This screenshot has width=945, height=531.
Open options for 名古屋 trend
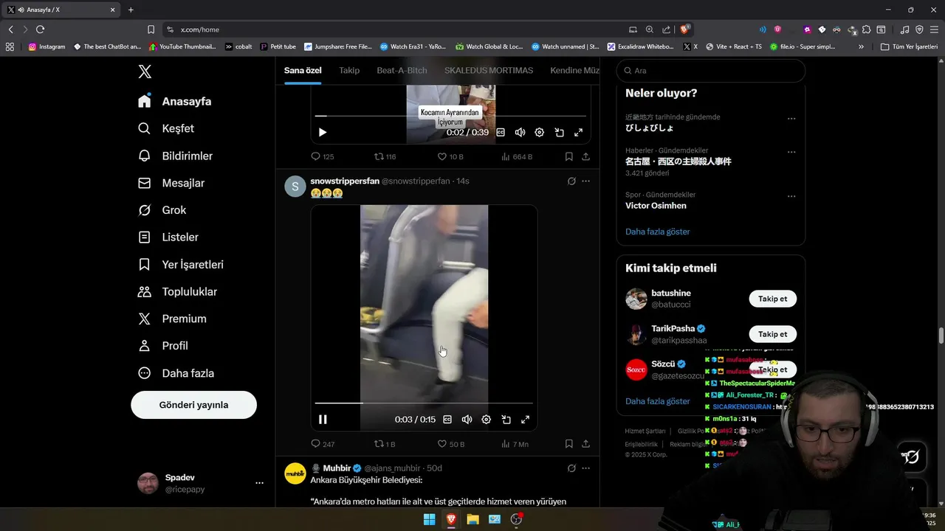791,153
